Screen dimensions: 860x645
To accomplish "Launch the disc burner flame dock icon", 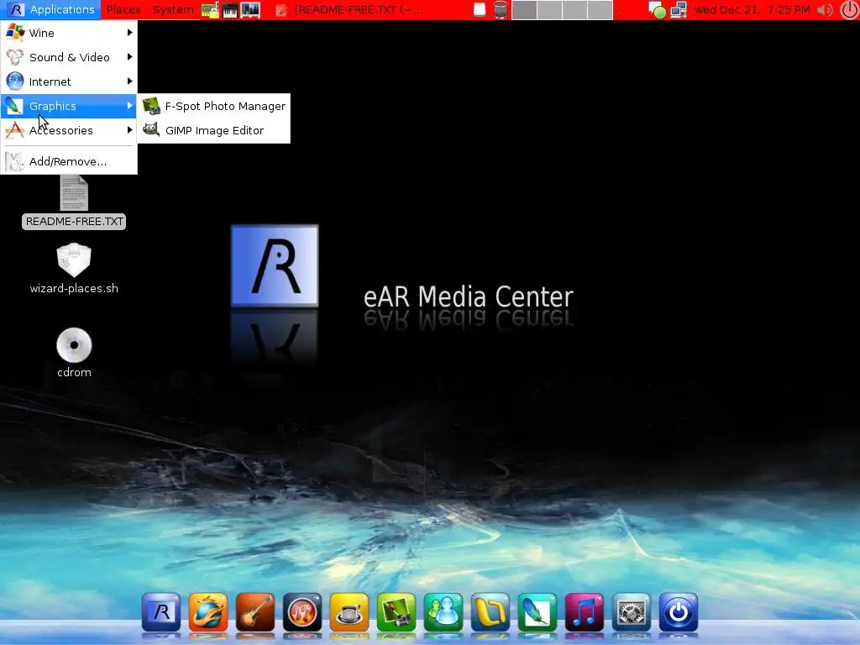I will point(302,612).
